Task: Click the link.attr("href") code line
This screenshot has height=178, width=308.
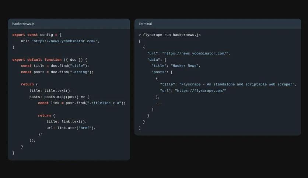Action: 71,128
